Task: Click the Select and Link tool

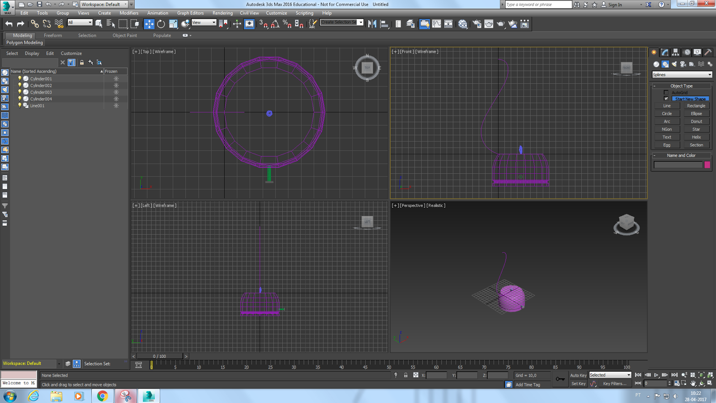Action: [34, 24]
